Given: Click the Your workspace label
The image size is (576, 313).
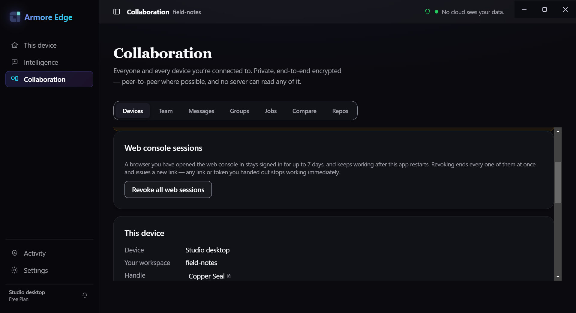Looking at the screenshot, I should coord(147,263).
